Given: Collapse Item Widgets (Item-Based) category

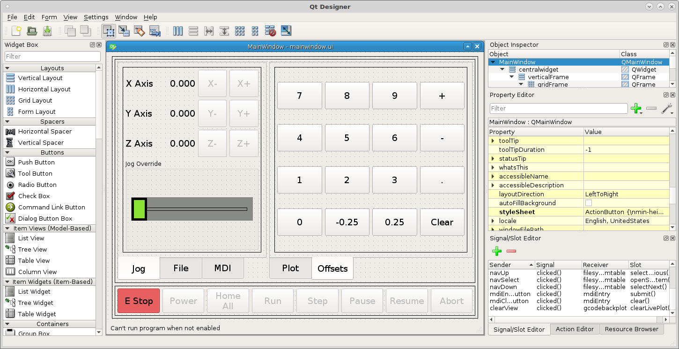Looking at the screenshot, I should [x=7, y=282].
